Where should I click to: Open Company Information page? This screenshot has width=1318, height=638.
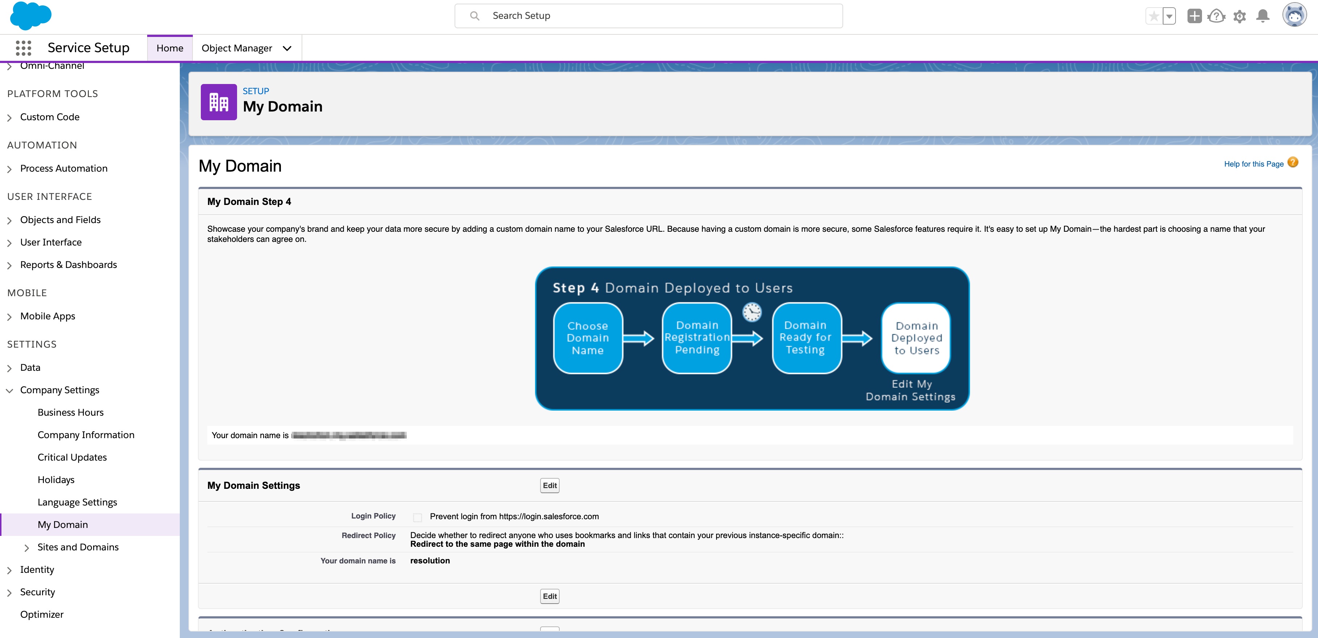tap(86, 435)
